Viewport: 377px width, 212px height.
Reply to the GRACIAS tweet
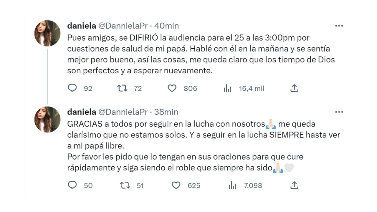72,185
